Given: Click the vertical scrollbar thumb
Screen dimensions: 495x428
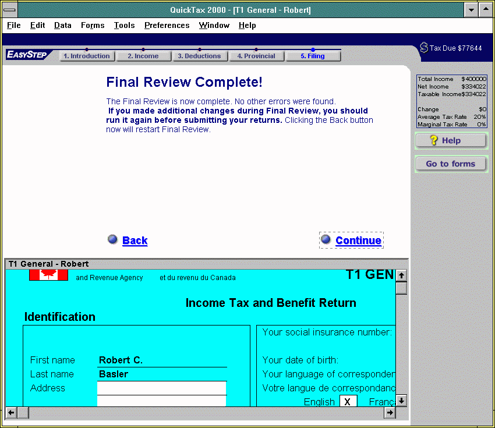Looking at the screenshot, I should 401,288.
